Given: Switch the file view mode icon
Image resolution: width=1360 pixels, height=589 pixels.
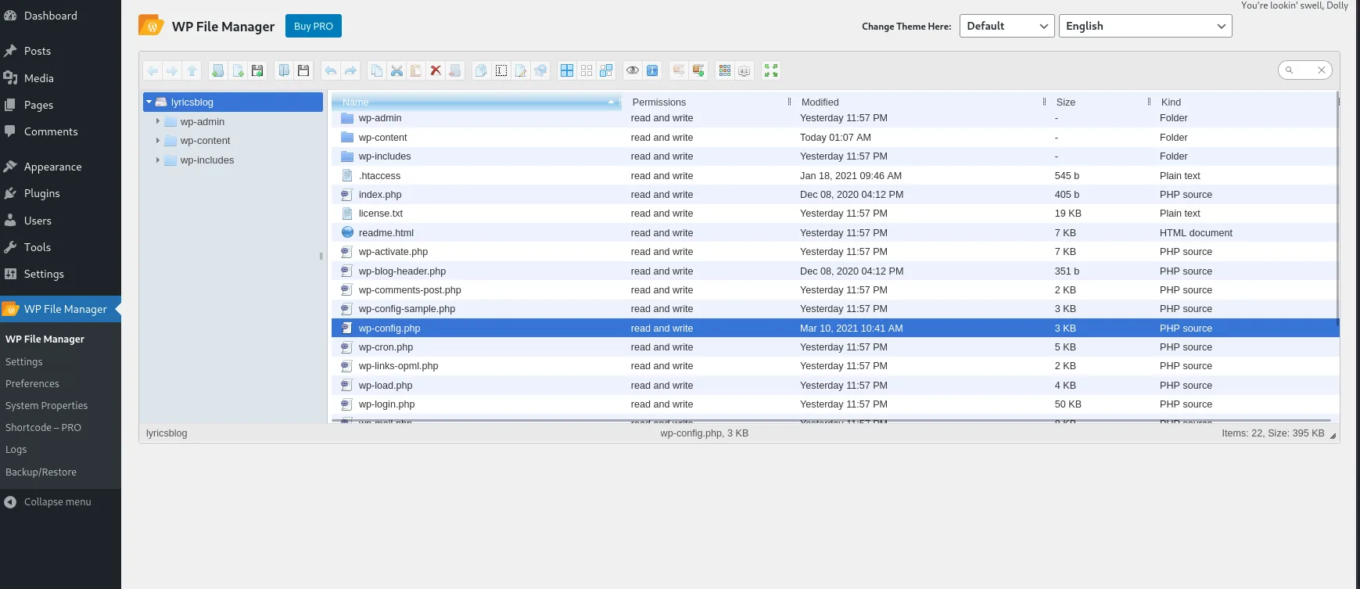Looking at the screenshot, I should click(x=725, y=70).
